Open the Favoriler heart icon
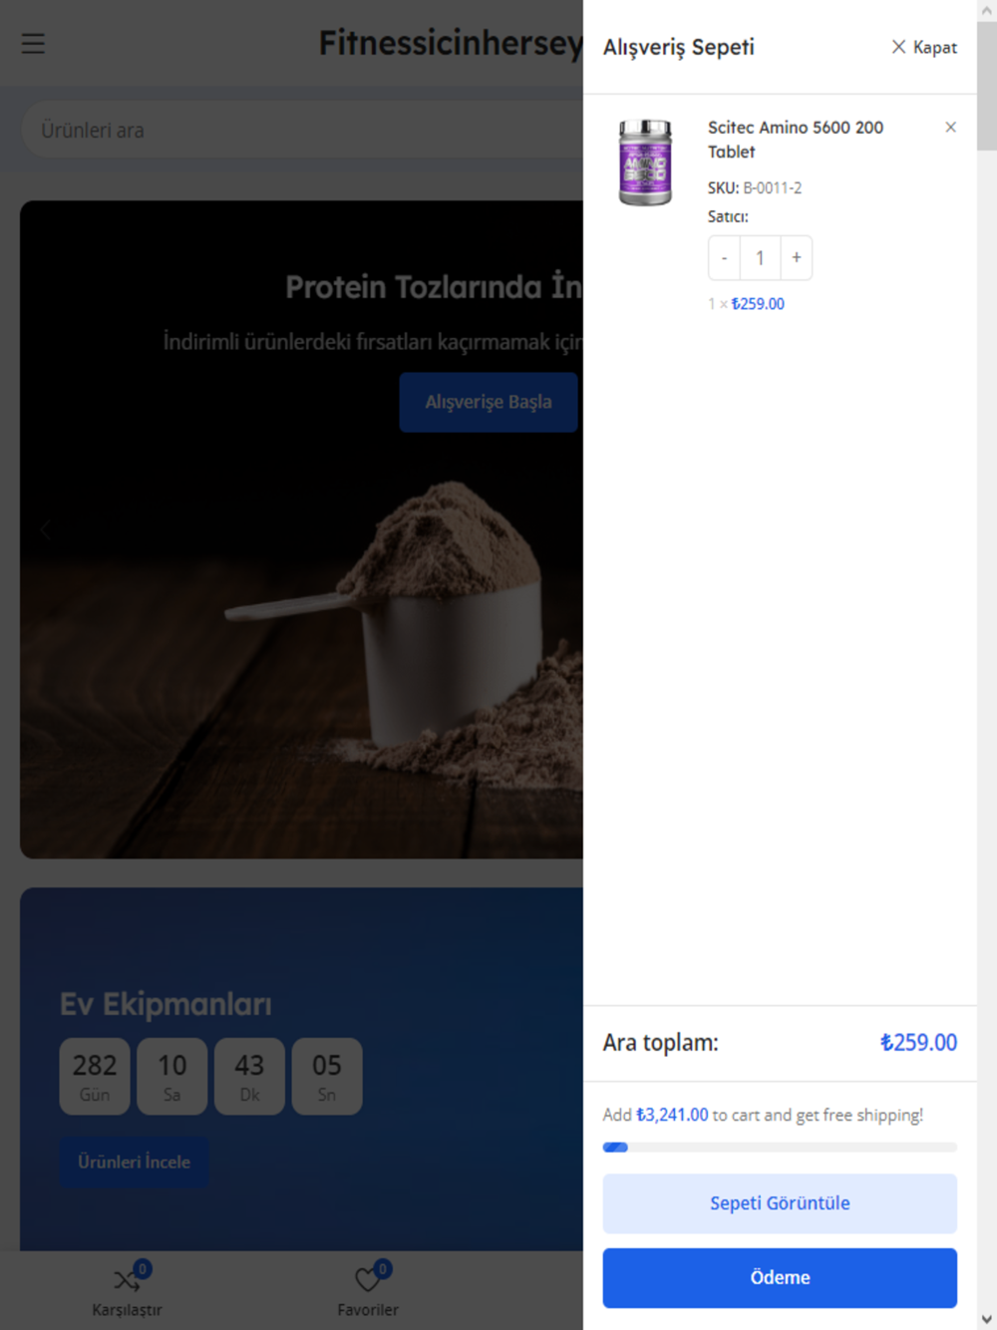Image resolution: width=997 pixels, height=1330 pixels. pos(368,1279)
